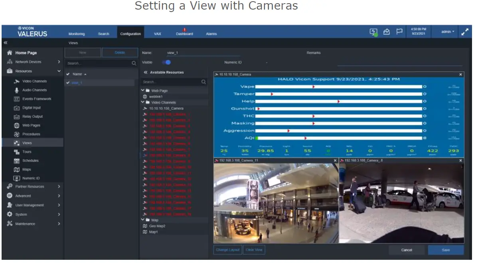Toggle the select-all check beside Name header
The image size is (478, 263).
click(x=68, y=74)
